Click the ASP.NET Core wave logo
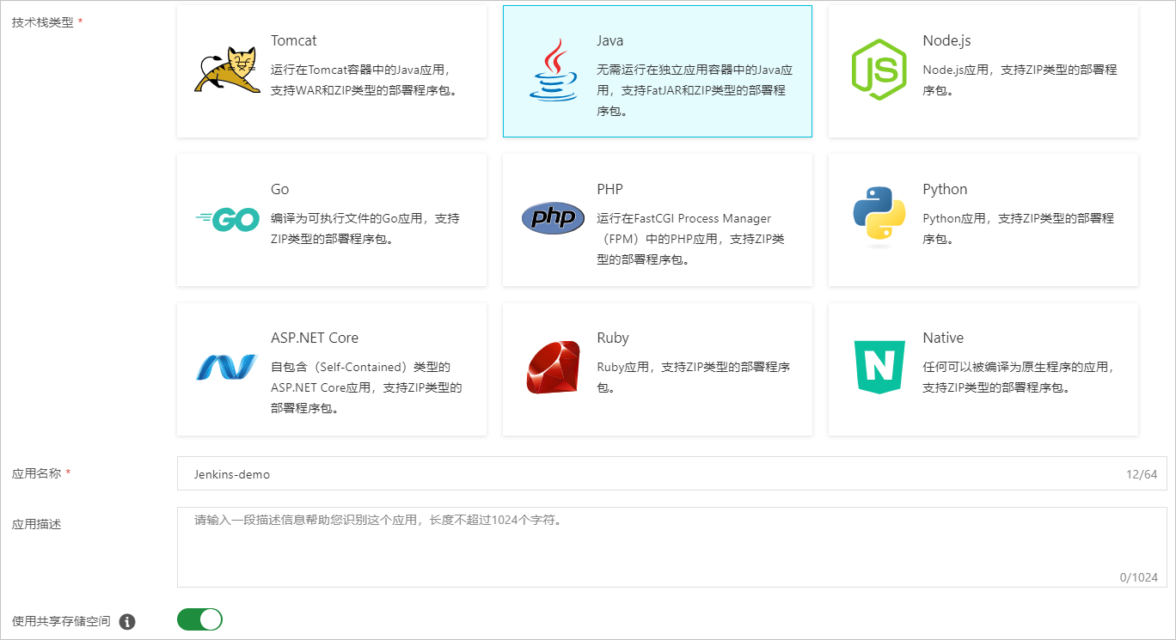The width and height of the screenshot is (1176, 640). [227, 368]
